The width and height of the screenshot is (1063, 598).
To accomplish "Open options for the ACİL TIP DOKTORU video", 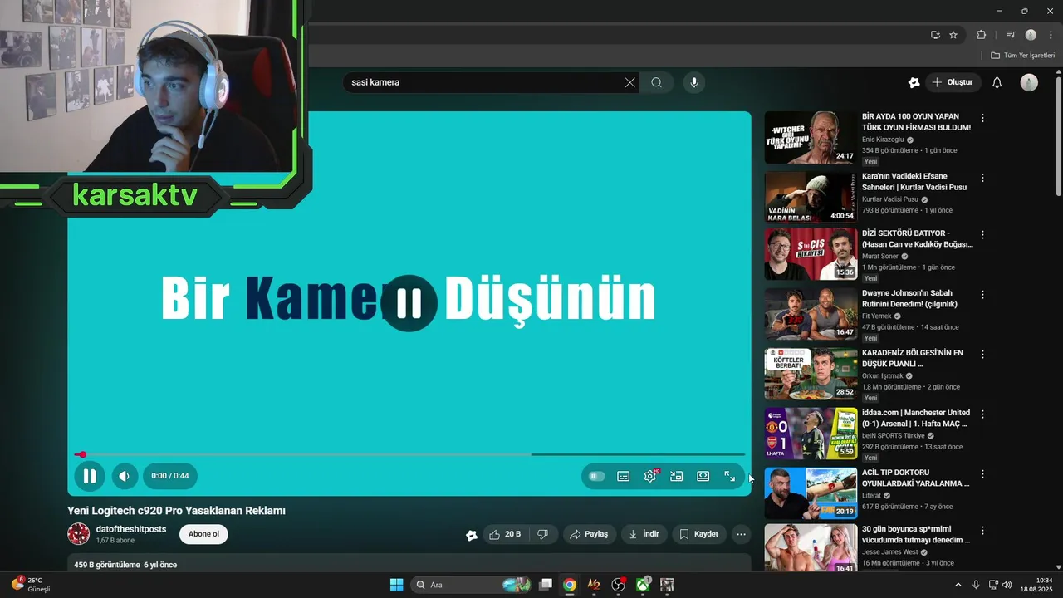I will pyautogui.click(x=982, y=473).
